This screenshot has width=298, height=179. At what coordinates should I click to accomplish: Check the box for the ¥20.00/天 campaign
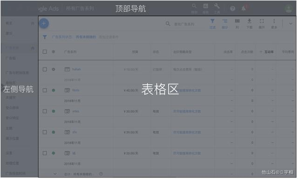coord(45,153)
